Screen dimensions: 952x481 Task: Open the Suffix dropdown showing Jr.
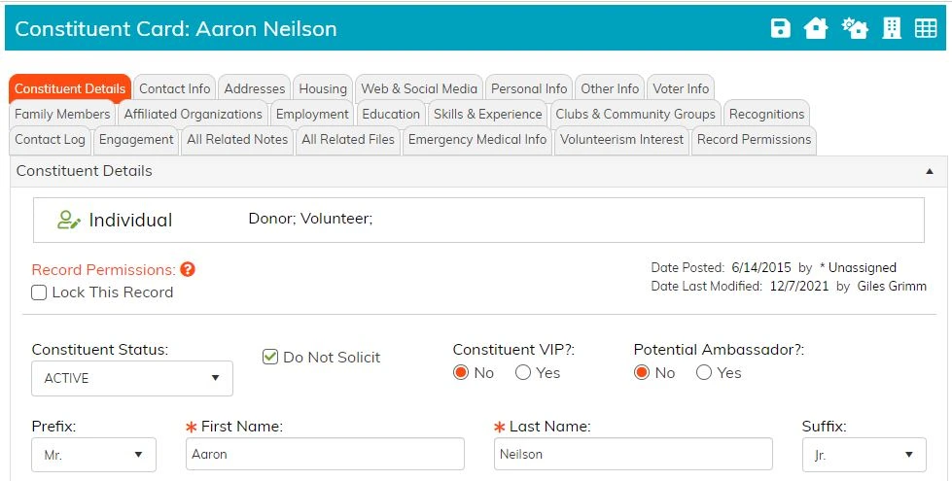(864, 455)
